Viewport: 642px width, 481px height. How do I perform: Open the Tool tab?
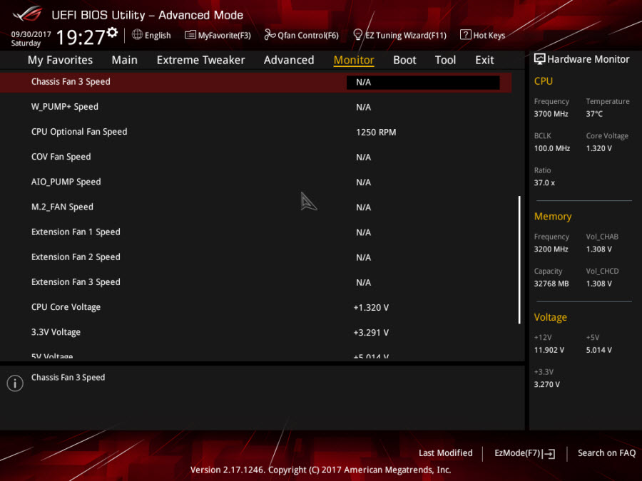click(x=445, y=60)
